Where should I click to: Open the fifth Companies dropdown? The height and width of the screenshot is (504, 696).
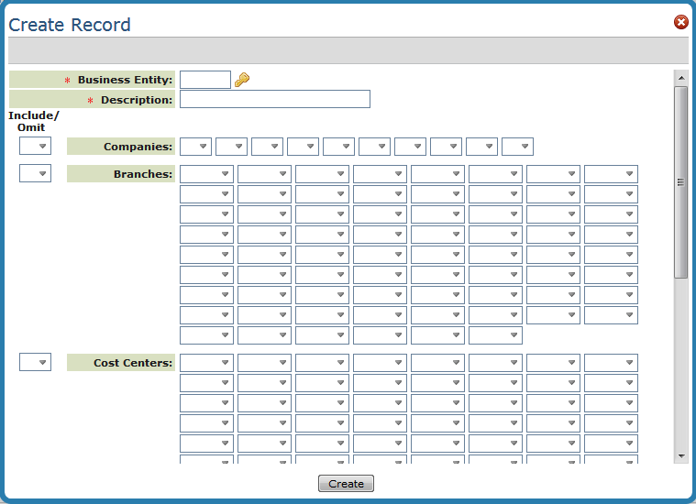tap(338, 147)
